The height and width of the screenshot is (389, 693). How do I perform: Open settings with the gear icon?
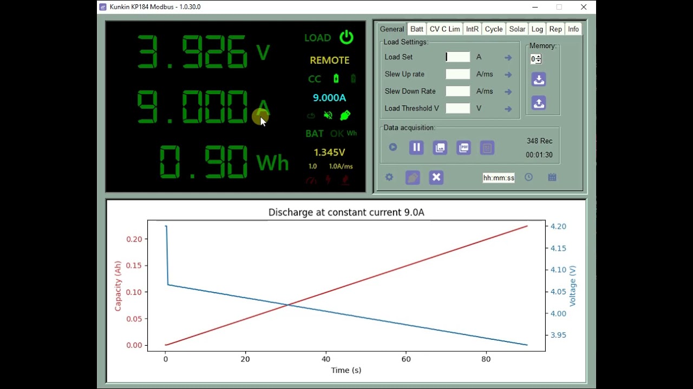[389, 177]
